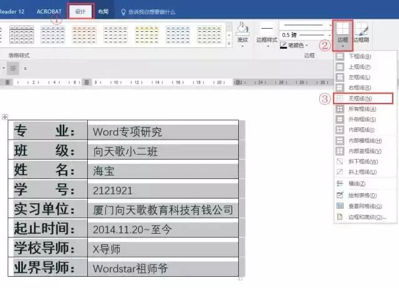Open the 底纹 shading dropdown arrow
The image size is (399, 288).
pos(243,46)
